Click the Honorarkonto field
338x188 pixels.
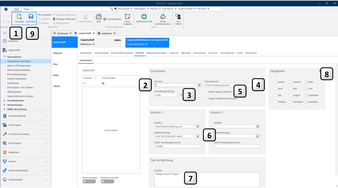tap(229, 85)
